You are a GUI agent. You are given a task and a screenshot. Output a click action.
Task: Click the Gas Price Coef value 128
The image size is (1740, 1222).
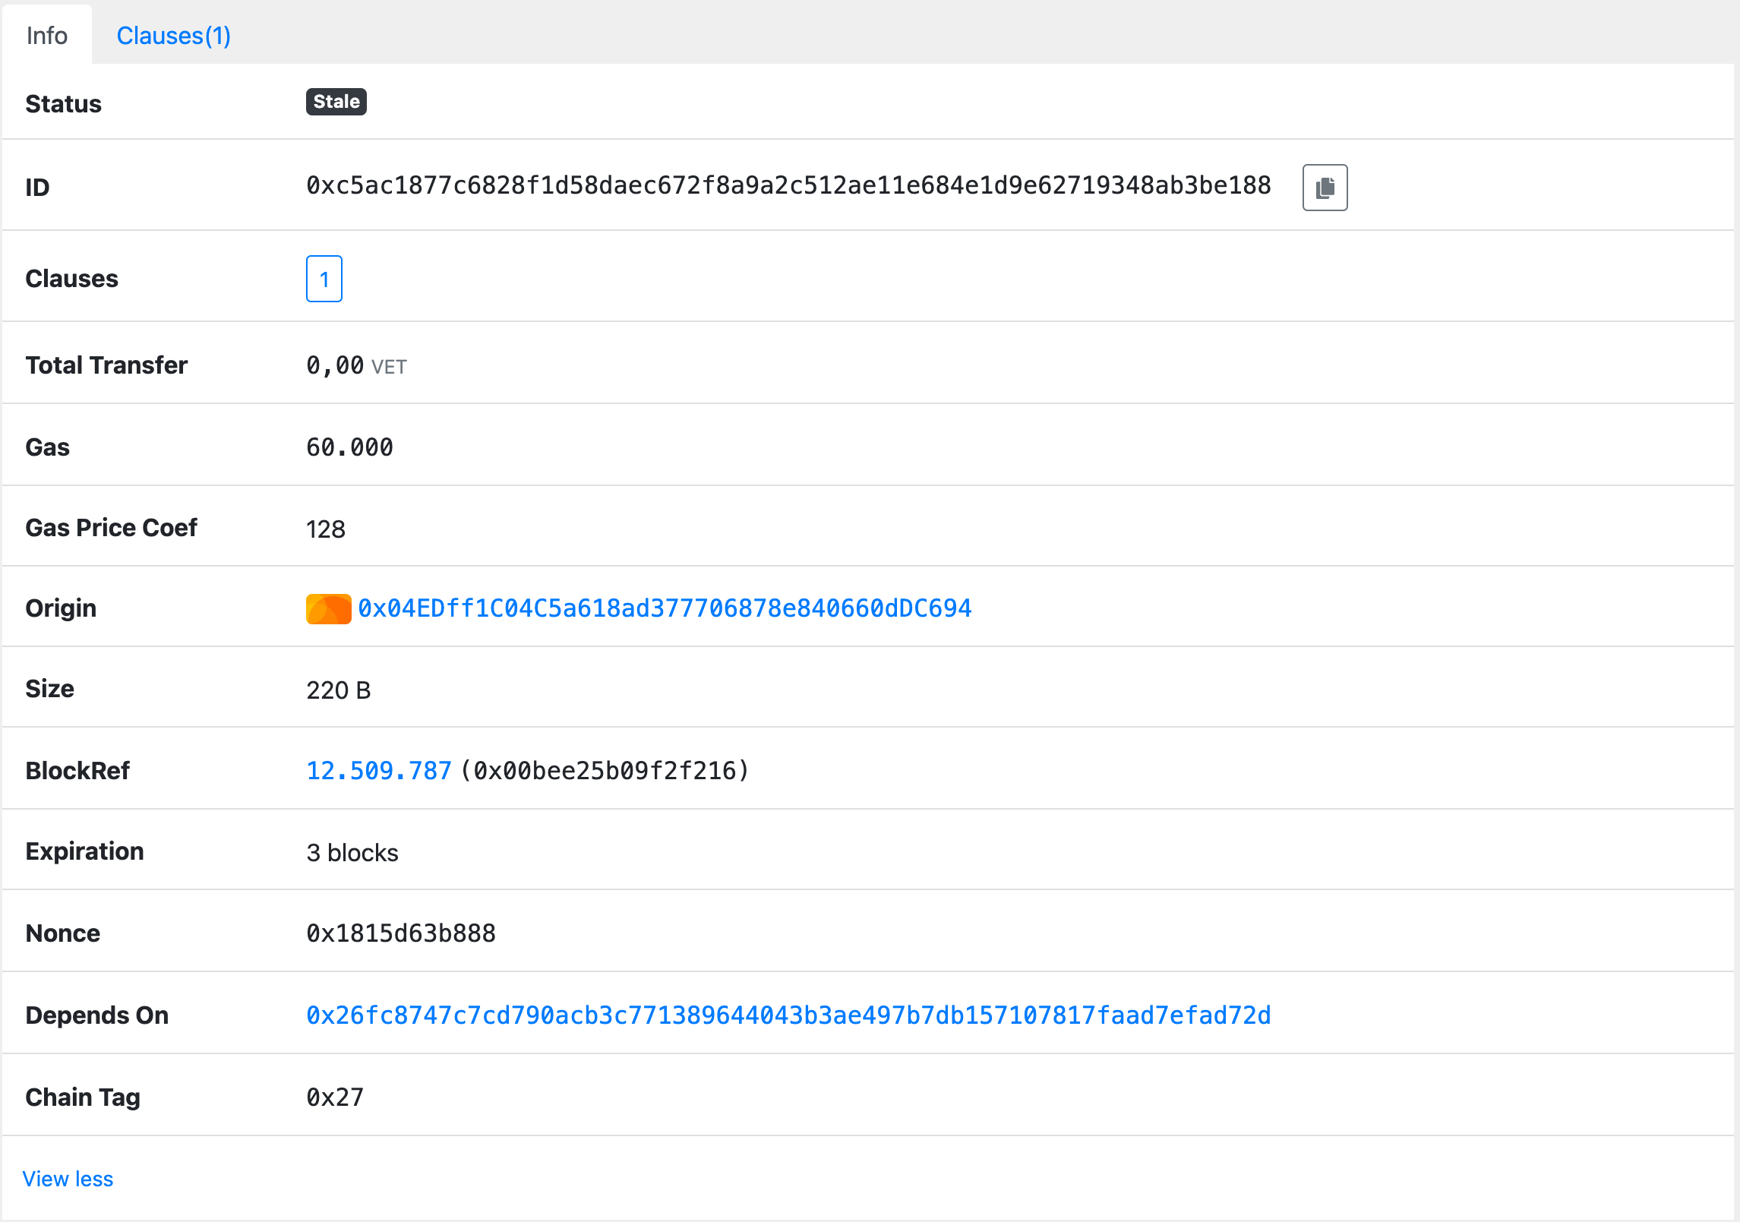[325, 529]
